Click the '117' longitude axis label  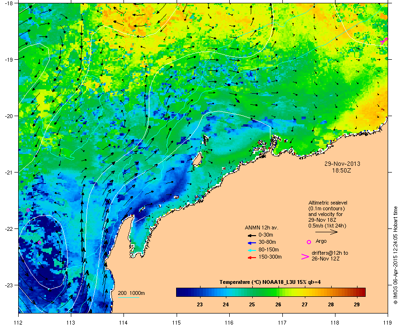point(282,322)
